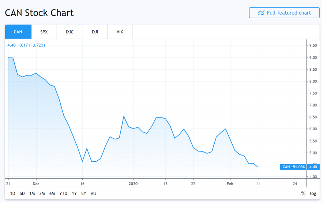Choose the 3M time range
This screenshot has height=202, width=322.
42,194
